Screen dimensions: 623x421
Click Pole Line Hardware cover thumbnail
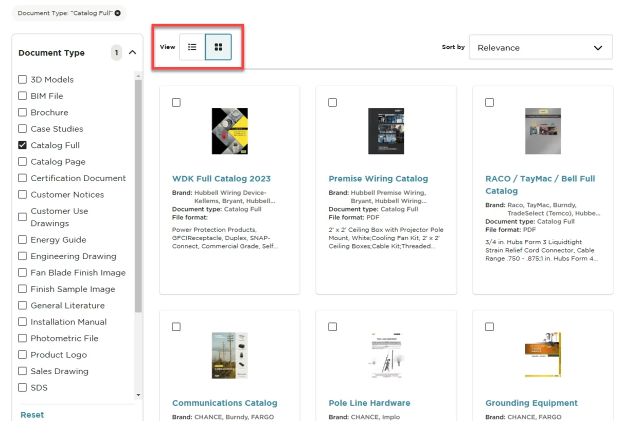(386, 355)
